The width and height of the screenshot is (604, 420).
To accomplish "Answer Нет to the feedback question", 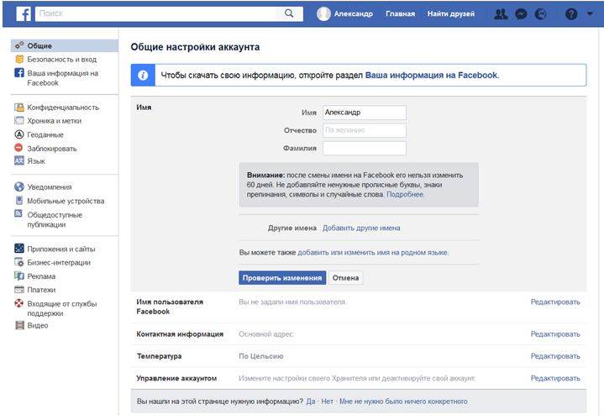I will 327,402.
